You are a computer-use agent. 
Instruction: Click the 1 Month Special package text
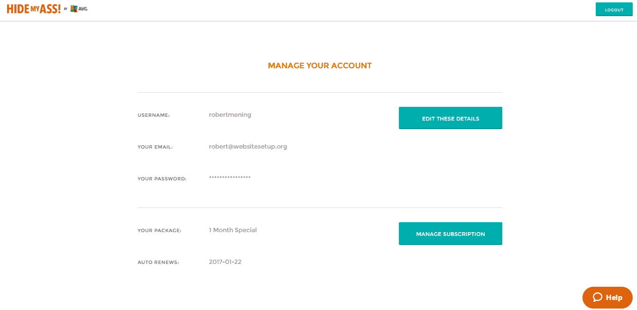click(x=233, y=230)
